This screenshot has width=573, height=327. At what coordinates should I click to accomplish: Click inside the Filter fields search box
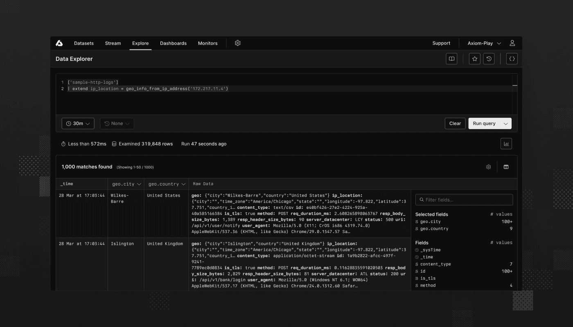tap(464, 199)
